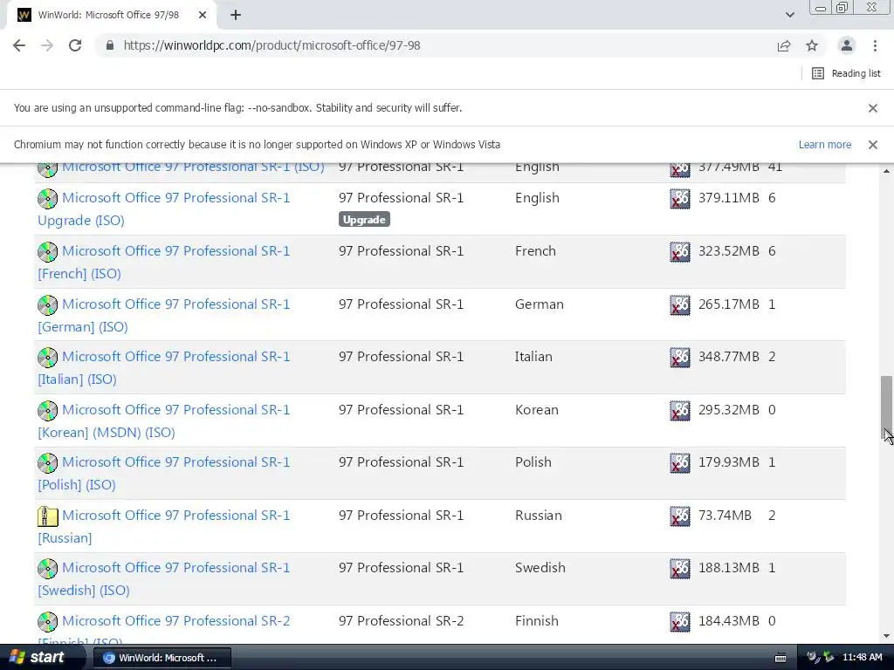Click the x86 icon in the Korean row

679,411
